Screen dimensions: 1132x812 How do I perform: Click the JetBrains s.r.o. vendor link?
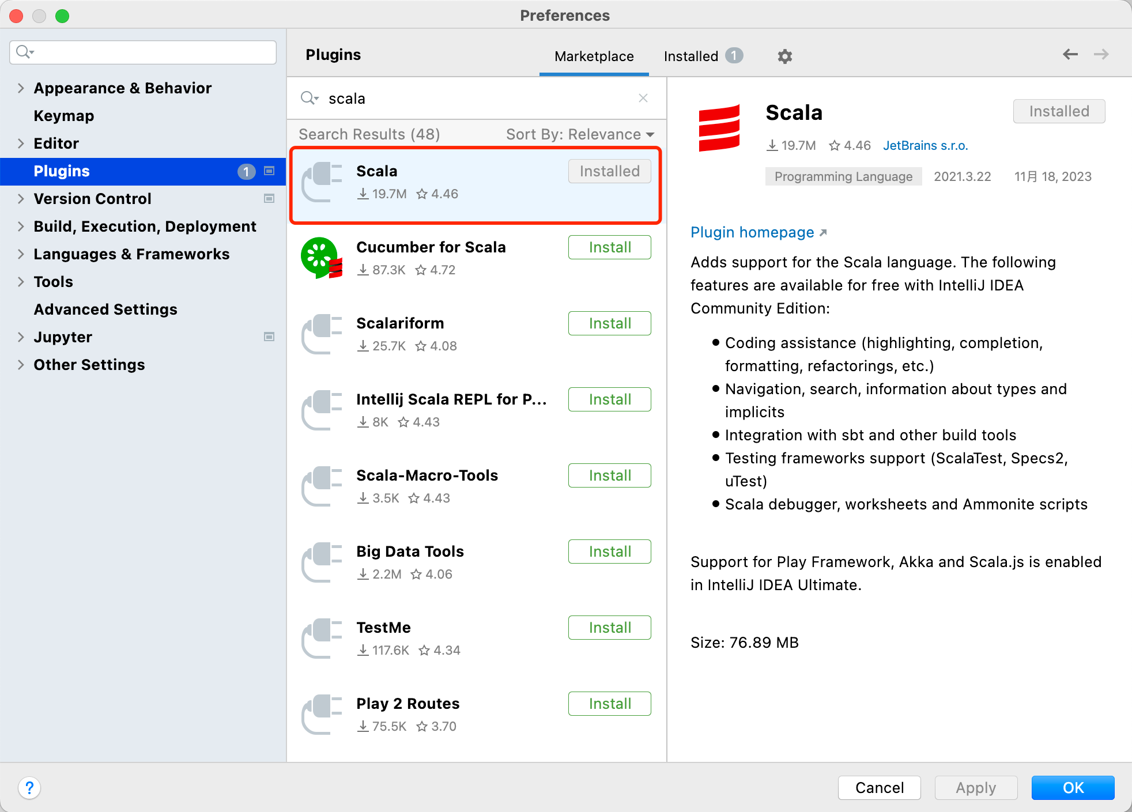point(925,145)
